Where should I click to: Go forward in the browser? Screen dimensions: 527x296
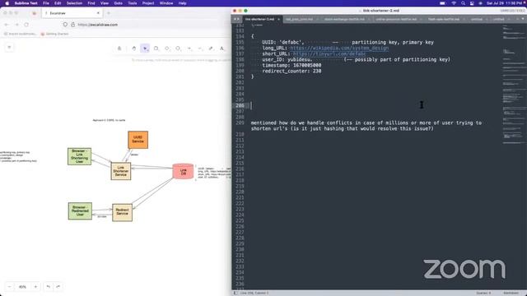click(16, 25)
